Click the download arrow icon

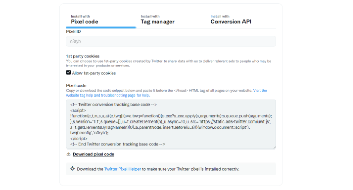(x=69, y=154)
